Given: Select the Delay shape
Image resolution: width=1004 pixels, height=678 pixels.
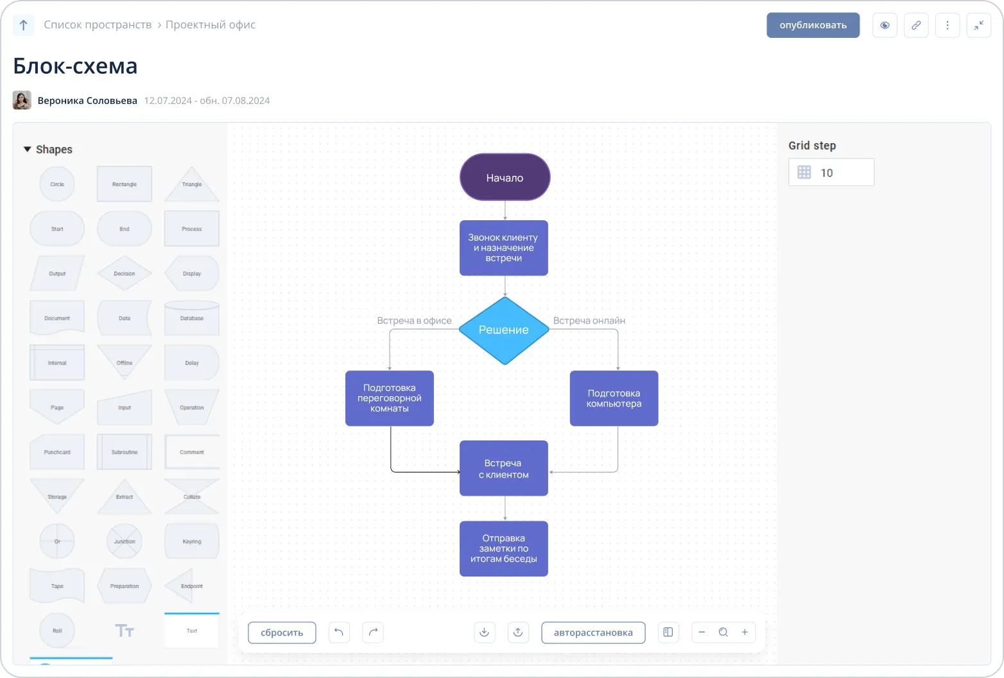Looking at the screenshot, I should 192,363.
